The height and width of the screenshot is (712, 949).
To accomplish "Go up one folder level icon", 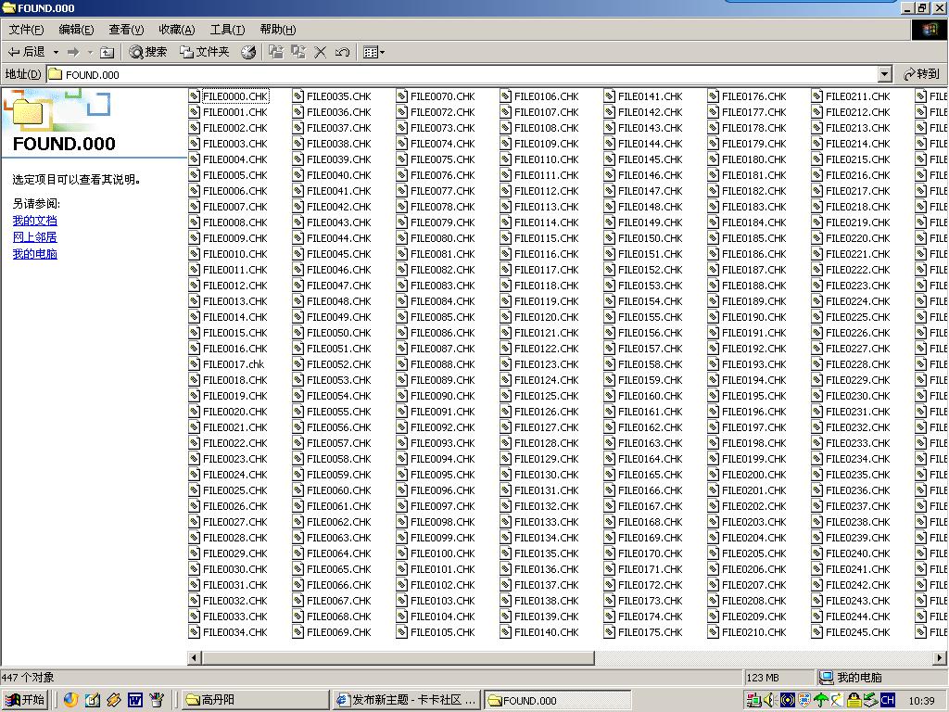I will [x=108, y=52].
